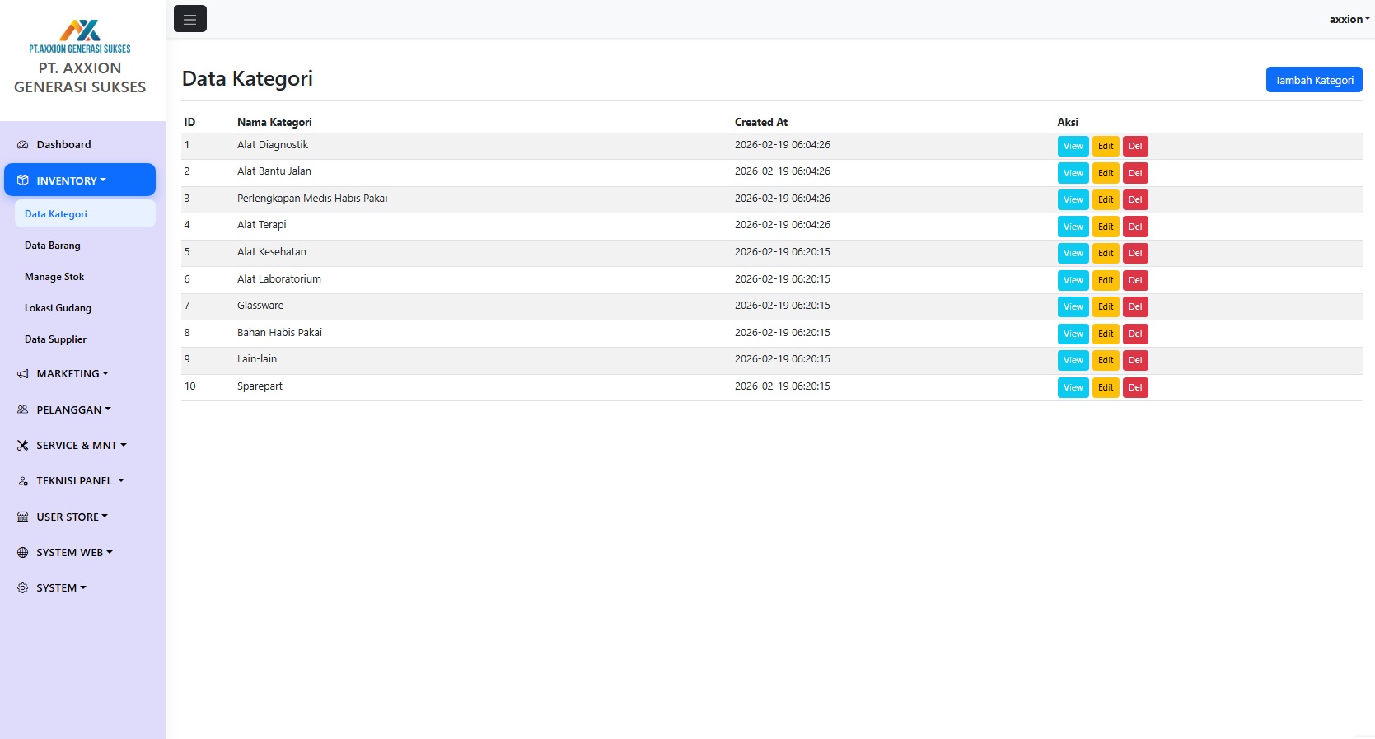Delete the Lain-lain category

coord(1135,360)
